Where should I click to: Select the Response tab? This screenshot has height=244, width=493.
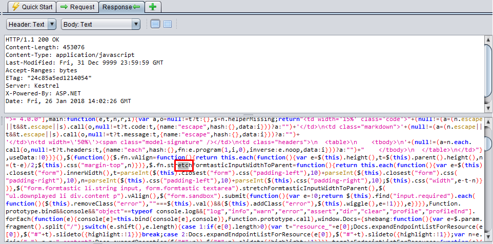(121, 7)
